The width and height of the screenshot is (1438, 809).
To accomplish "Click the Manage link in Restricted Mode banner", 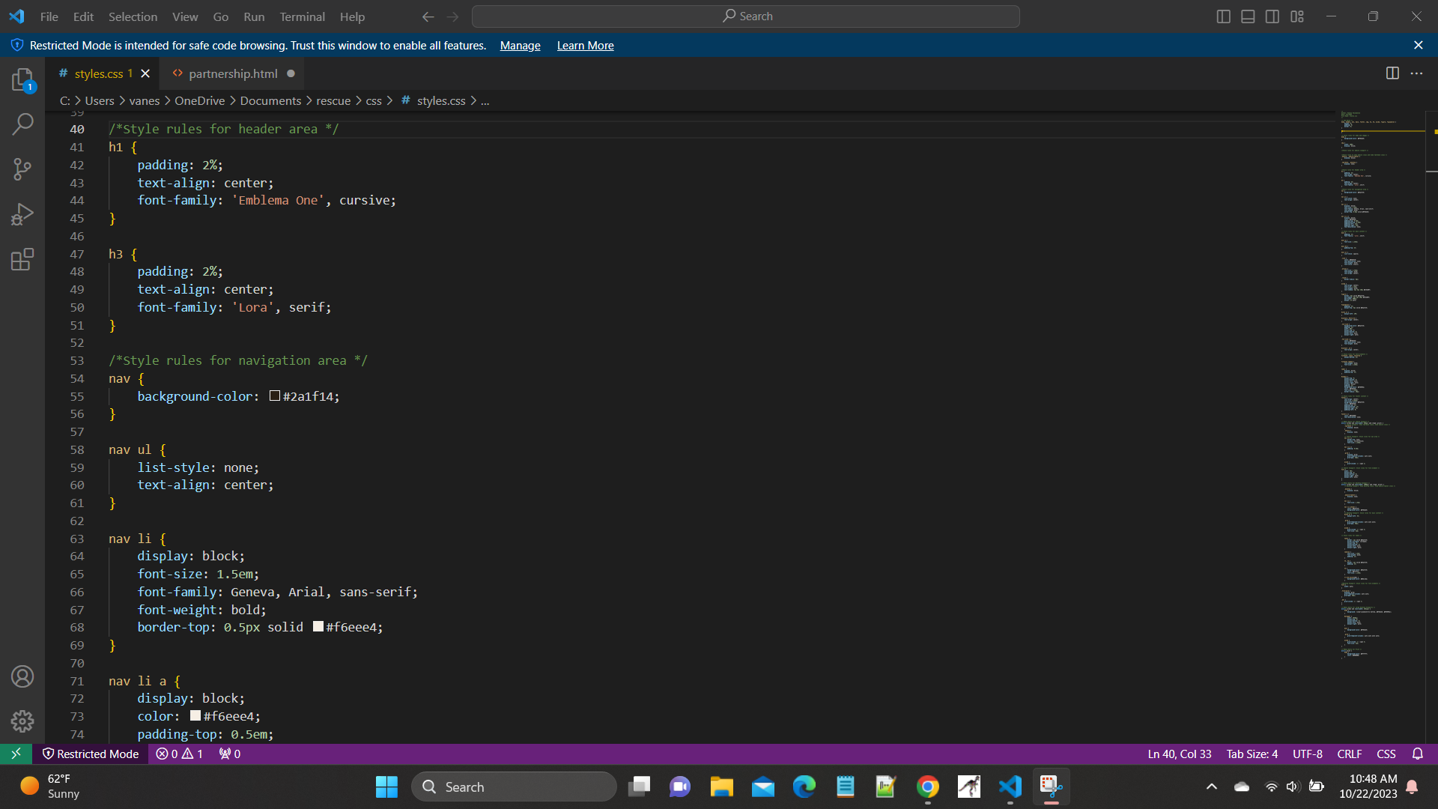I will [x=520, y=46].
